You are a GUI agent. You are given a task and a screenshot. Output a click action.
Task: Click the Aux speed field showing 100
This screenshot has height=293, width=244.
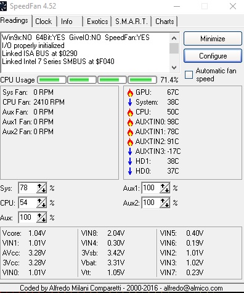coord(28,217)
